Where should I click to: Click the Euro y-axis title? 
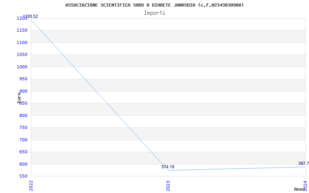click(19, 98)
